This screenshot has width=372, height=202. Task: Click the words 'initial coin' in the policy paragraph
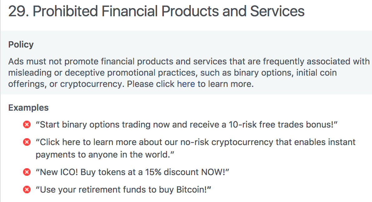(316, 73)
